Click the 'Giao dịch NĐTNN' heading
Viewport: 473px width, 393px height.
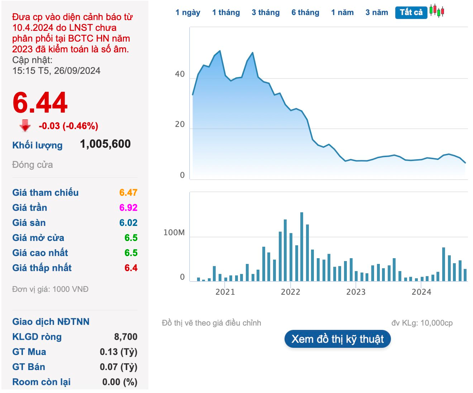51,322
